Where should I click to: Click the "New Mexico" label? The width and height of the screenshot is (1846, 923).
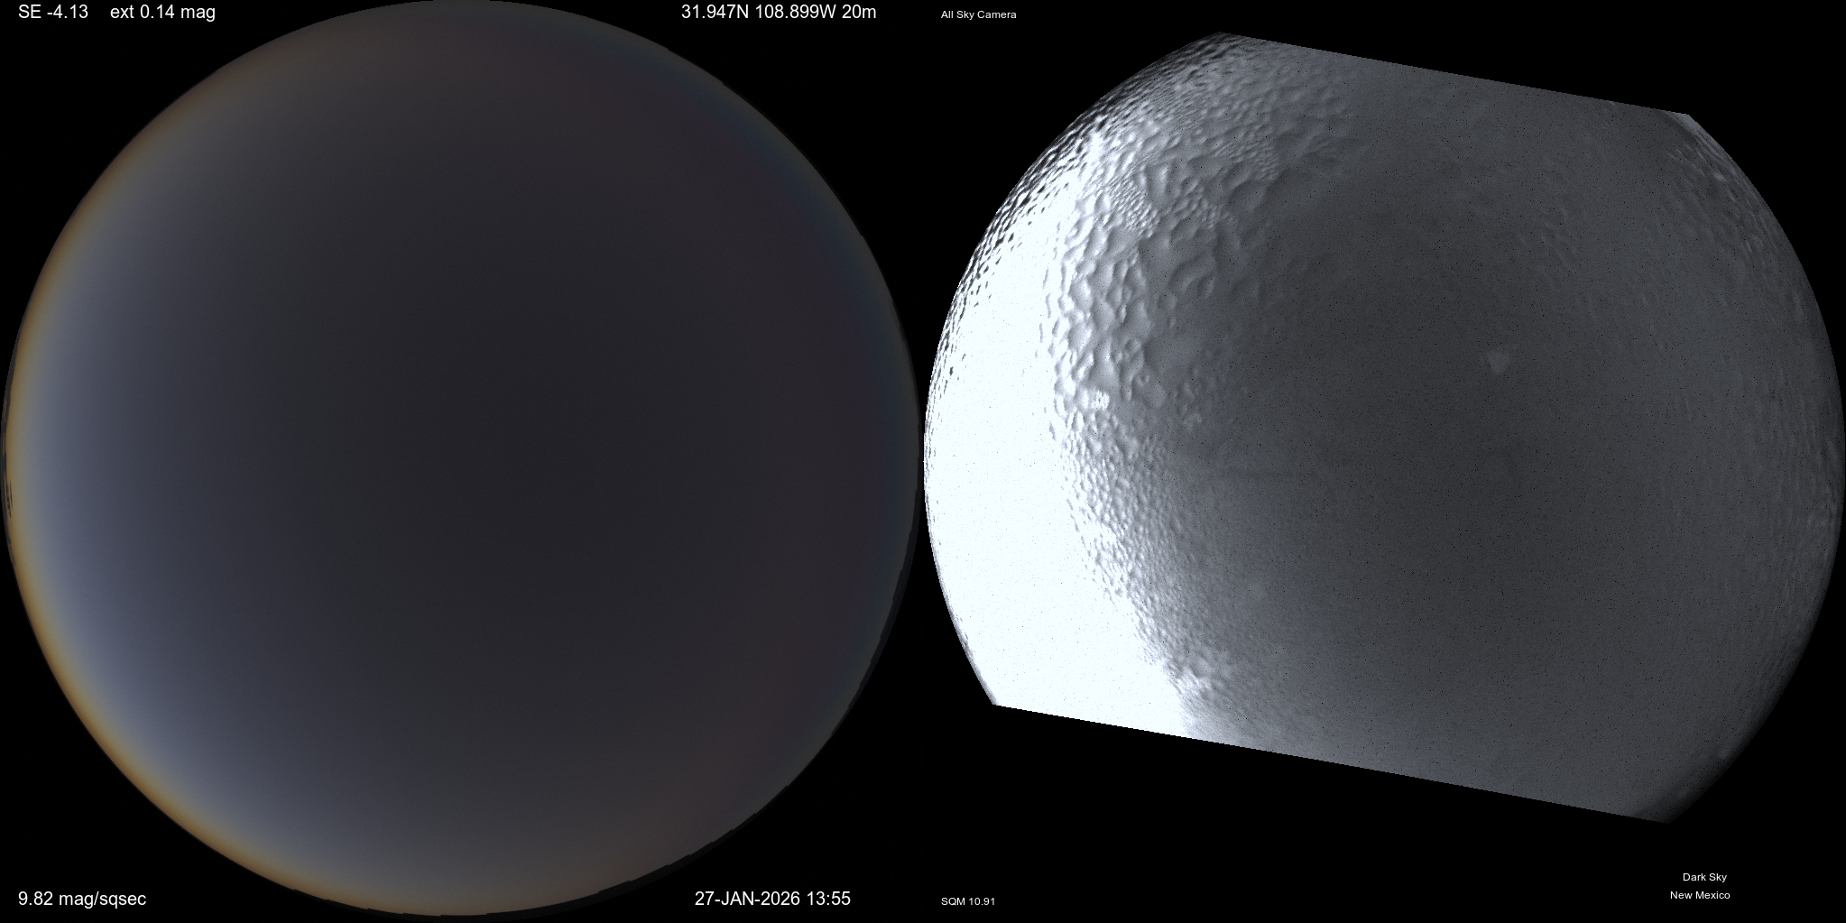[1700, 895]
